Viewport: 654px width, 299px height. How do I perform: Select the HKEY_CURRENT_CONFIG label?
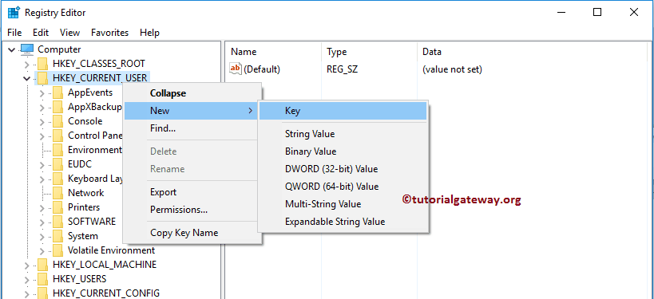106,293
